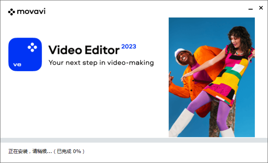Click the blue Video Editor app icon
Viewport: 268px width, 163px height.
pos(25,54)
